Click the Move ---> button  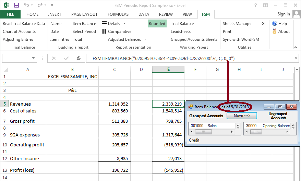tap(242, 116)
